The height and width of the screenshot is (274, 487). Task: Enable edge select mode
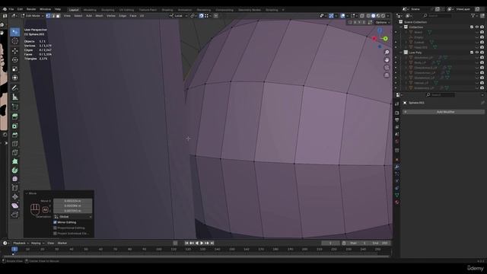(x=53, y=15)
